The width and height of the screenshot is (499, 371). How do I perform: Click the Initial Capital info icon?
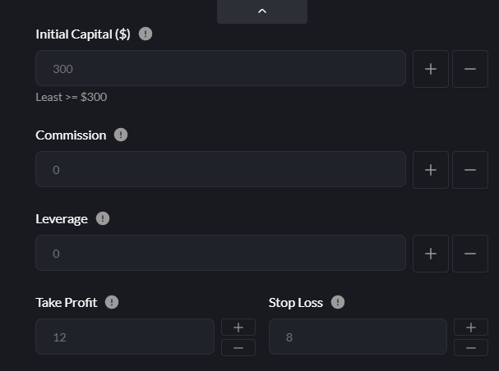146,34
